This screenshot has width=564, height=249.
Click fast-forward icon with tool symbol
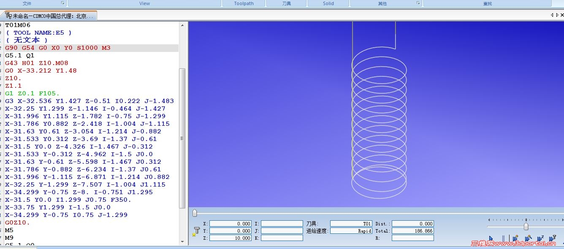coord(552,238)
